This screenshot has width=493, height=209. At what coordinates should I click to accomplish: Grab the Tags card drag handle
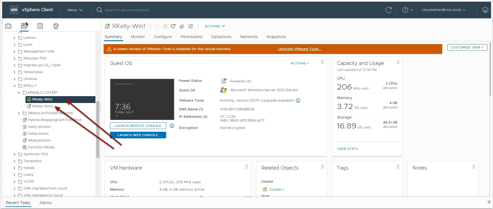[x=398, y=167]
